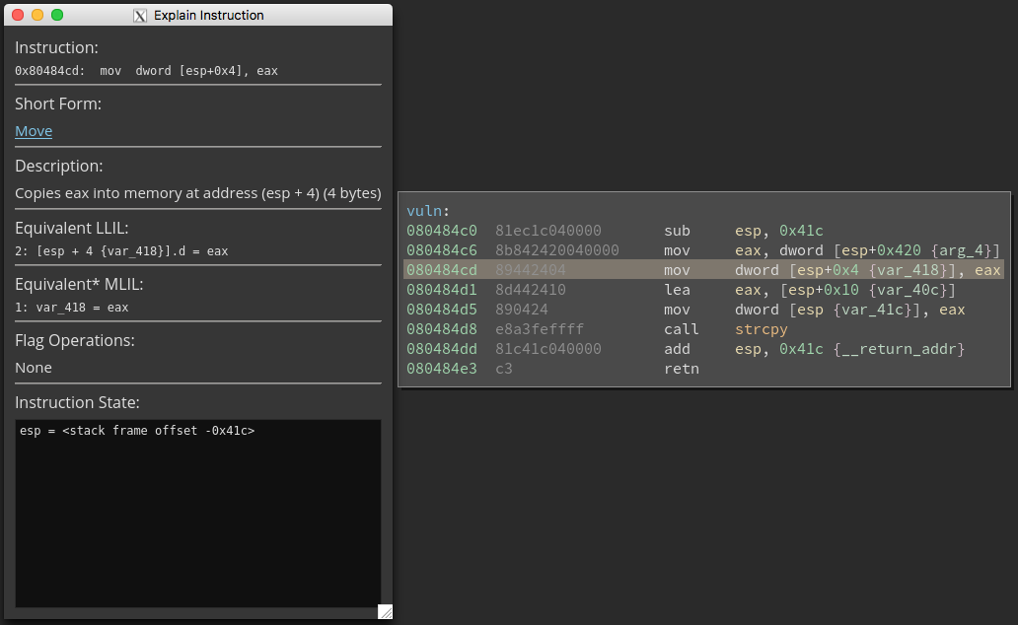Select the instruction text 0x80484cd mov line

pyautogui.click(x=146, y=71)
